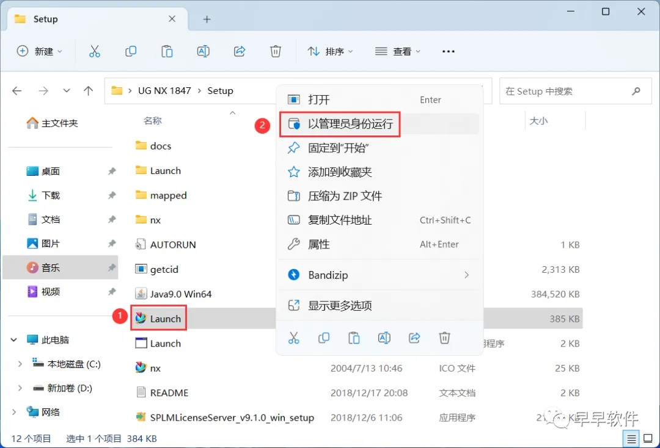Screen dimensions: 660x448
Task: Switch to details view icon in status bar
Action: click(631, 439)
